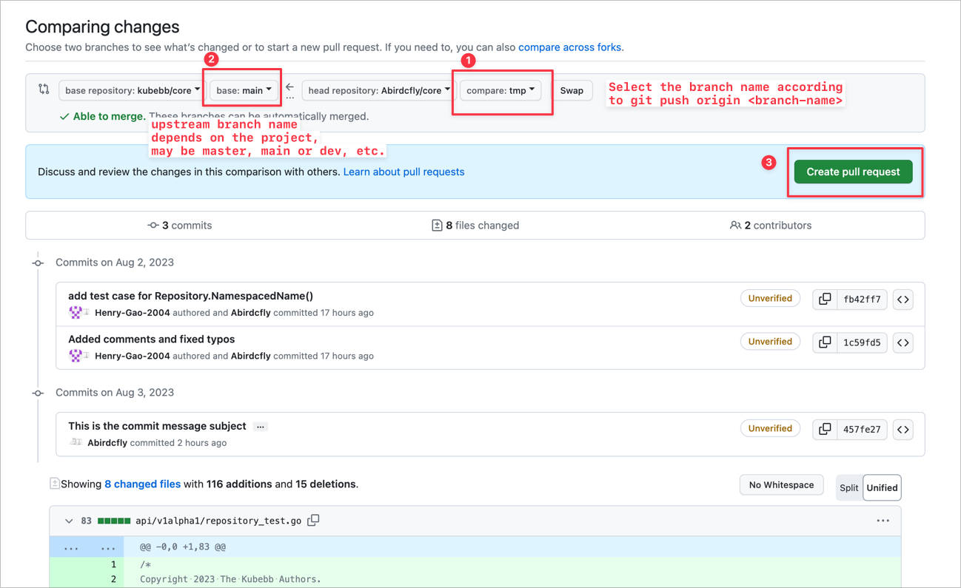Open the 2 contributors tab

coord(770,226)
